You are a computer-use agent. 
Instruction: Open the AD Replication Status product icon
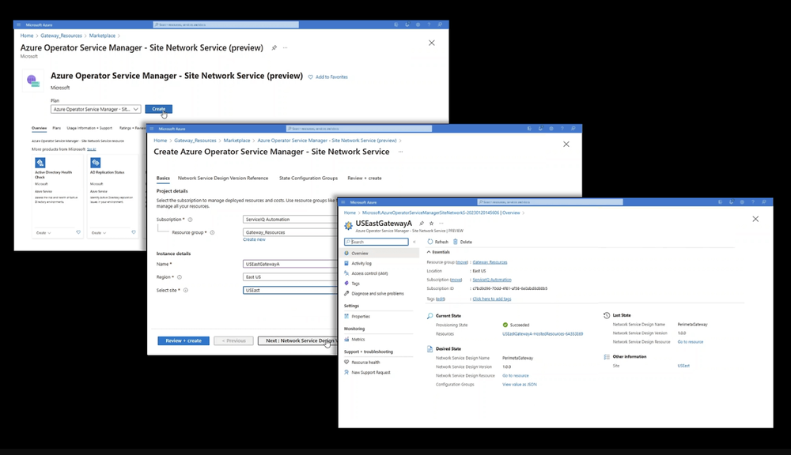(x=96, y=162)
